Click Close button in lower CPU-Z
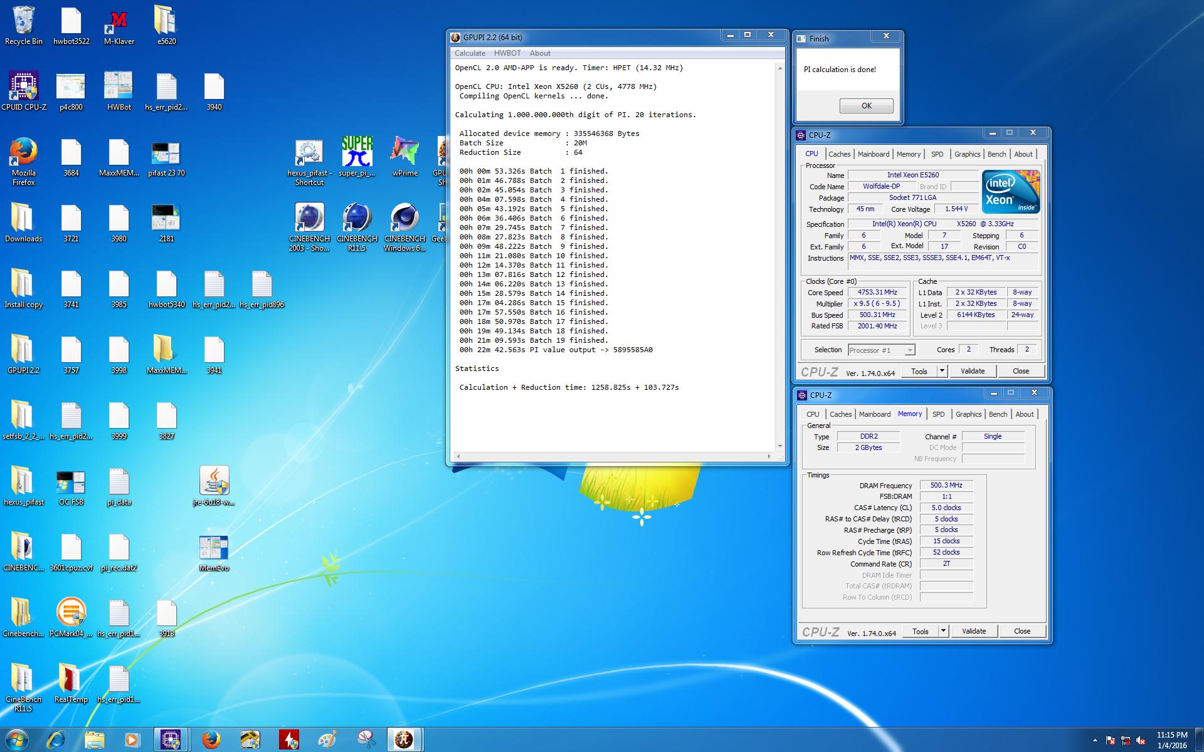 click(x=1022, y=631)
